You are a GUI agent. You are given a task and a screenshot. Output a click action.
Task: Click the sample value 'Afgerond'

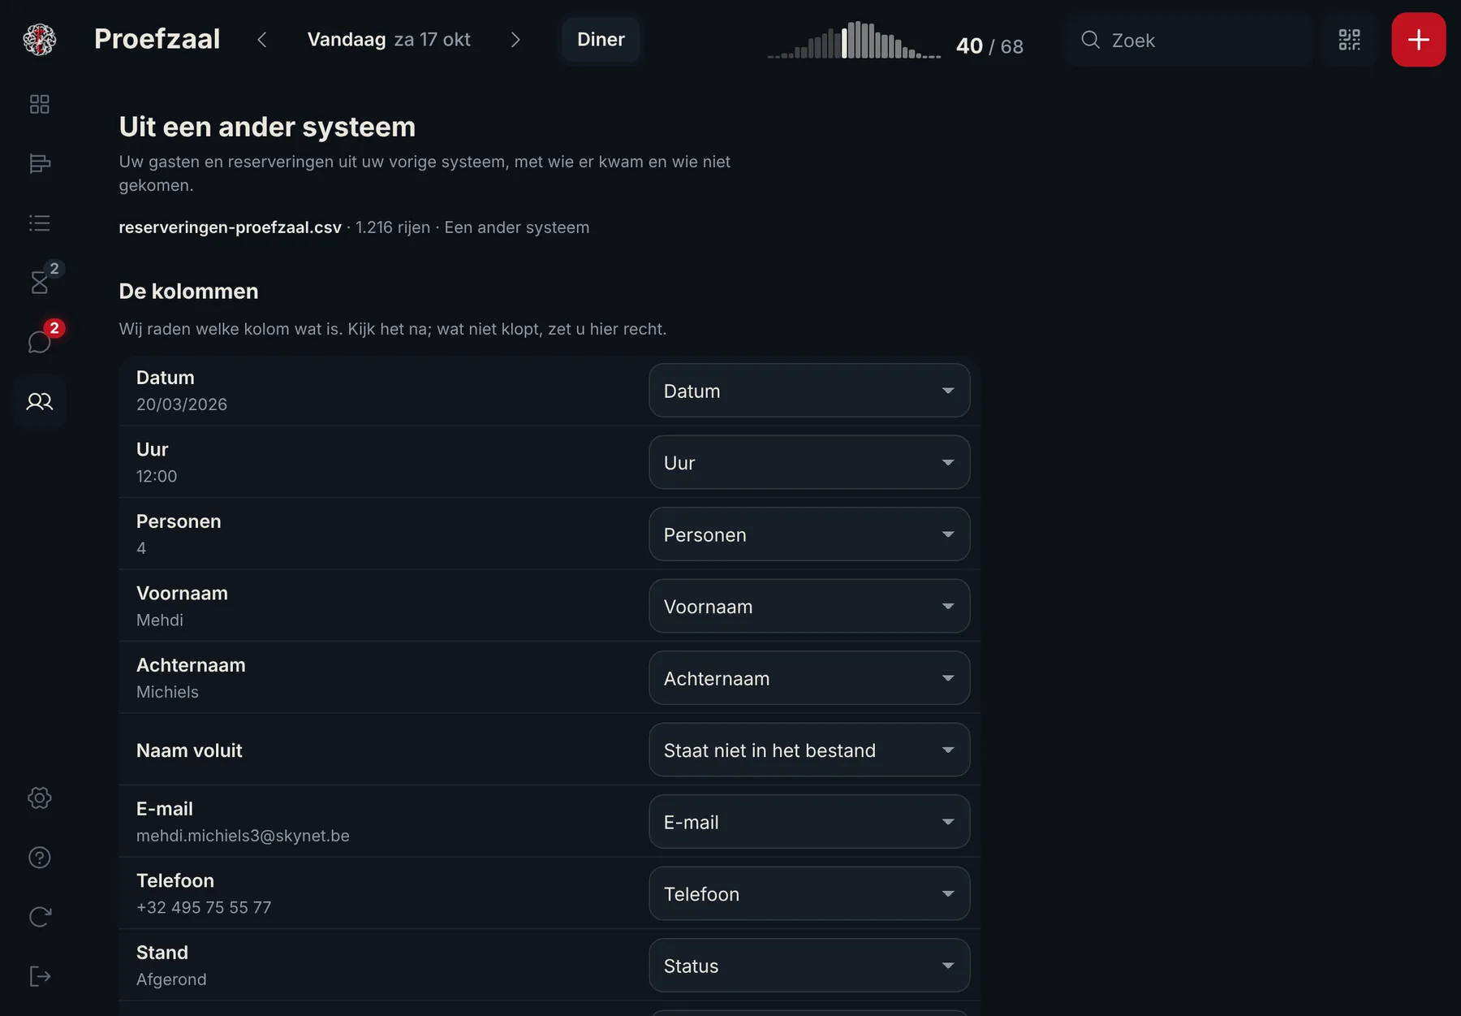pos(171,979)
